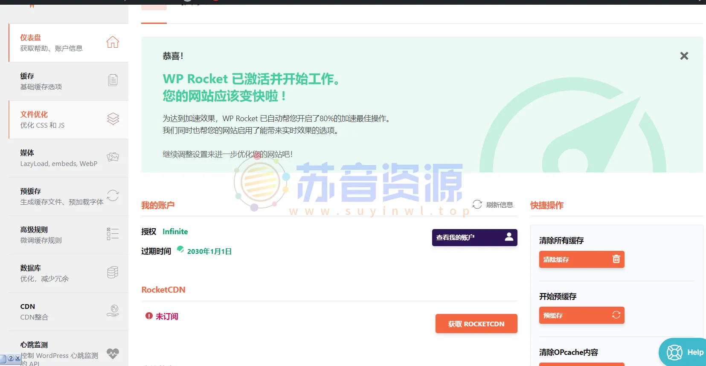Click the 查看我的账户 button
This screenshot has width=706, height=366.
click(475, 238)
